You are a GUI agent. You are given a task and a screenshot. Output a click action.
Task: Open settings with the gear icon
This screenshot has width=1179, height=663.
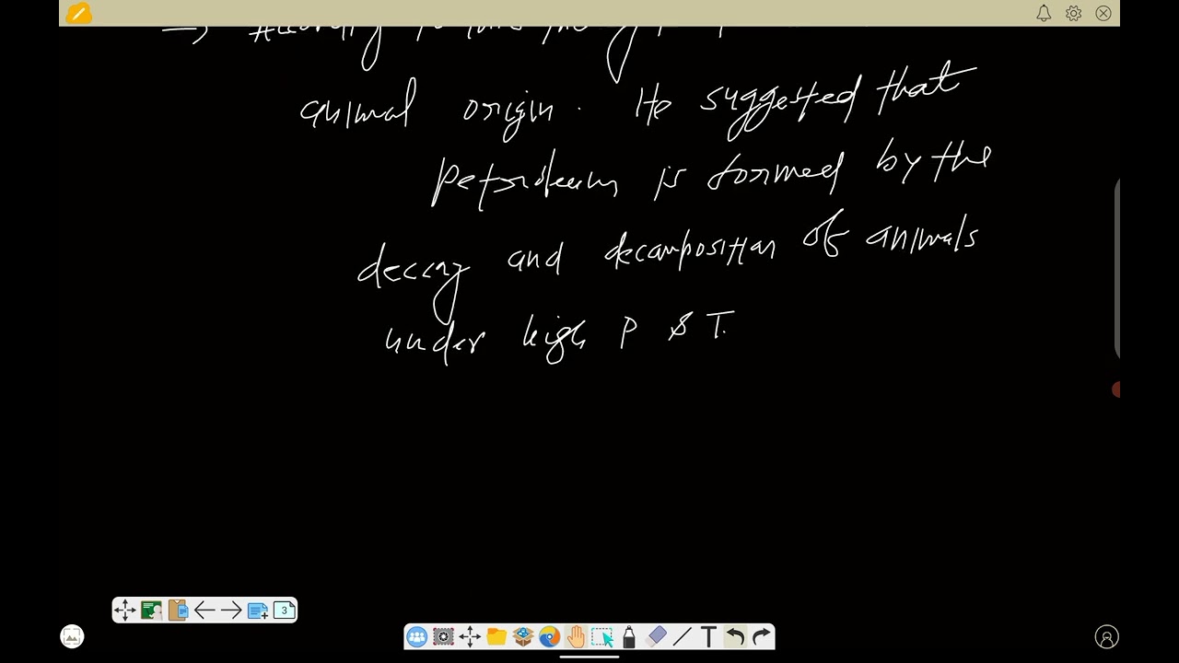[x=1073, y=13]
